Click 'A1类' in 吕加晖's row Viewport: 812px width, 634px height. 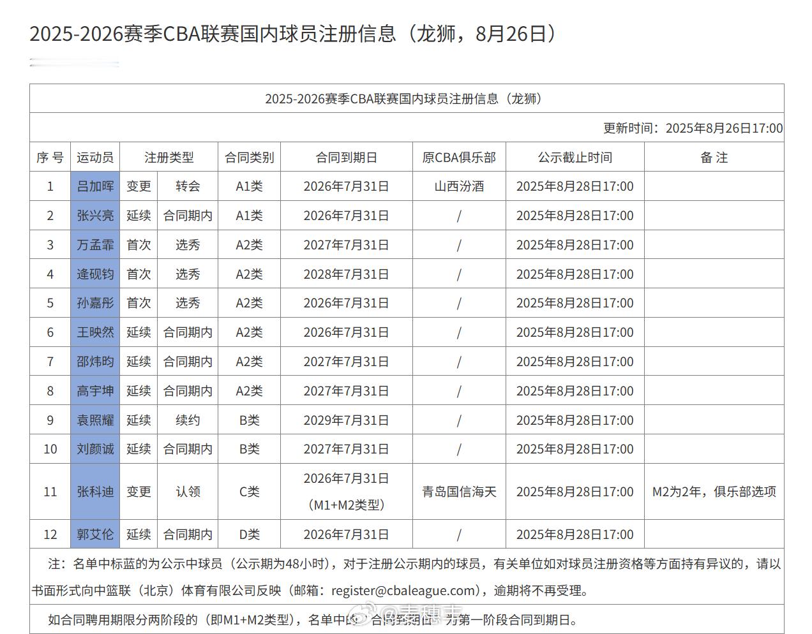(x=250, y=186)
